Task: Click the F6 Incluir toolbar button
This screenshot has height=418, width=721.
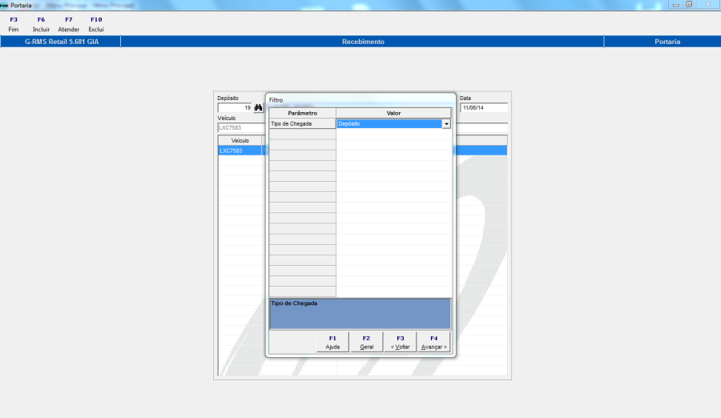Action: pos(41,24)
